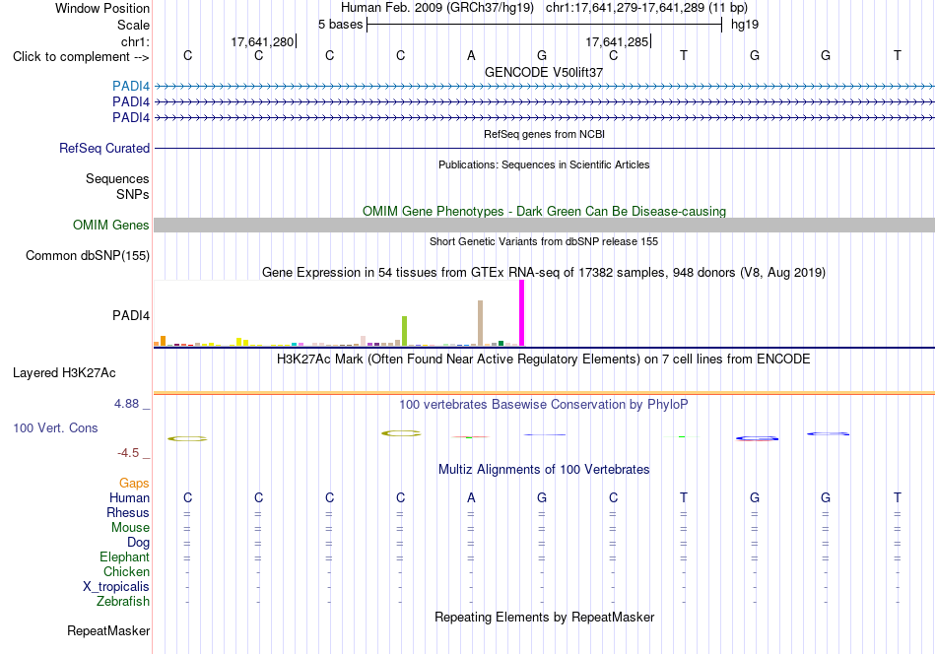Click the 'Sequences' track label
Image resolution: width=936 pixels, height=654 pixels.
(117, 178)
